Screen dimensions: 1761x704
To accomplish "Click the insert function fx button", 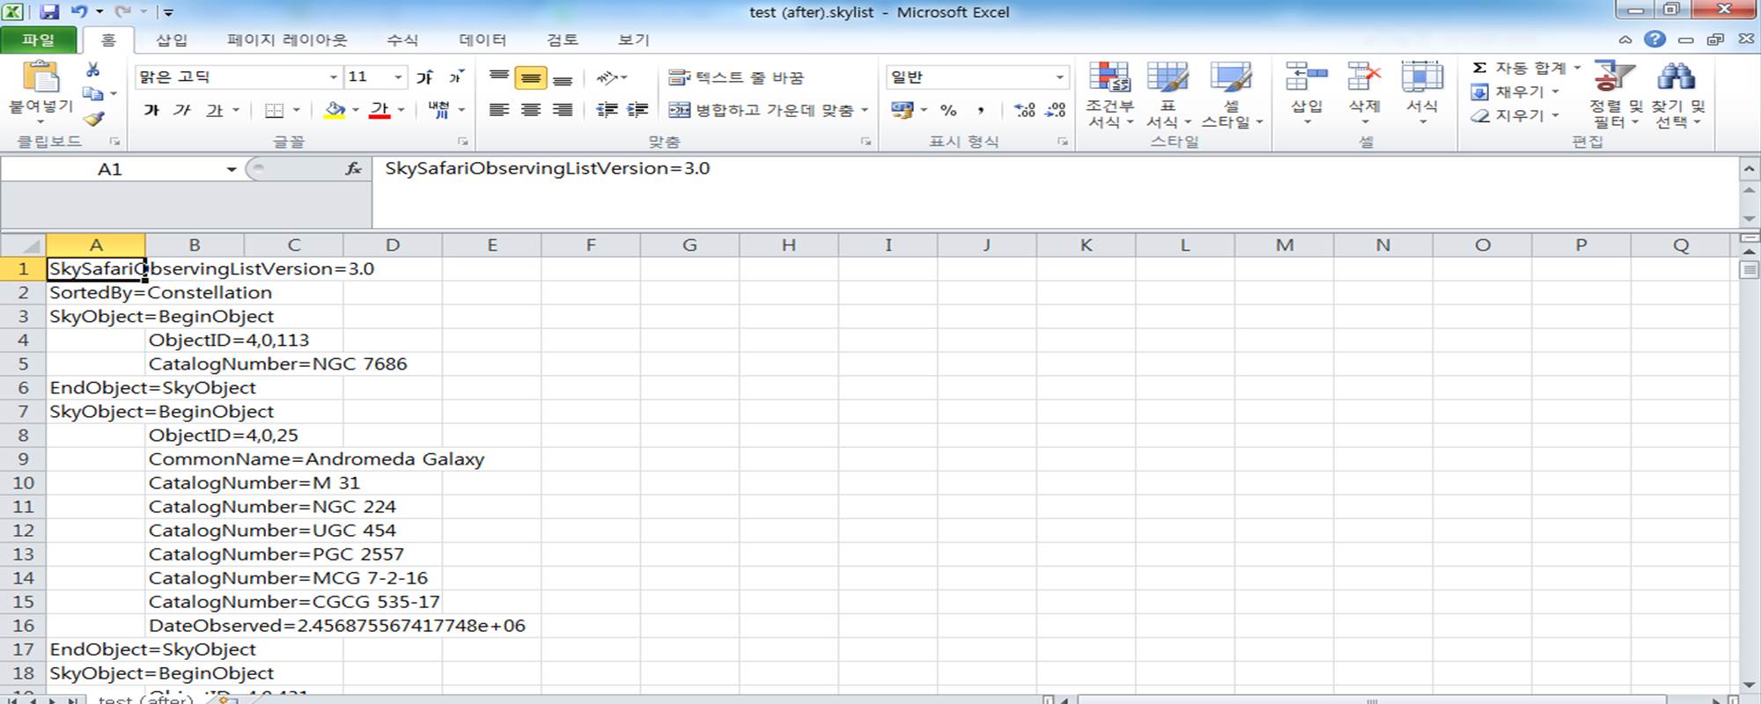I will (x=353, y=169).
